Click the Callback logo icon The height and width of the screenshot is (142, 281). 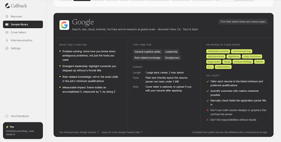point(7,6)
